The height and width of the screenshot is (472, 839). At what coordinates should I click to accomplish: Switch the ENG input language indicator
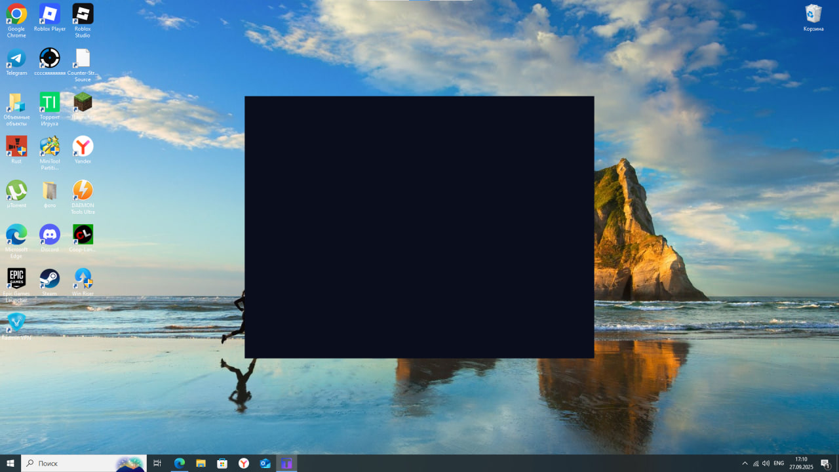coord(779,463)
